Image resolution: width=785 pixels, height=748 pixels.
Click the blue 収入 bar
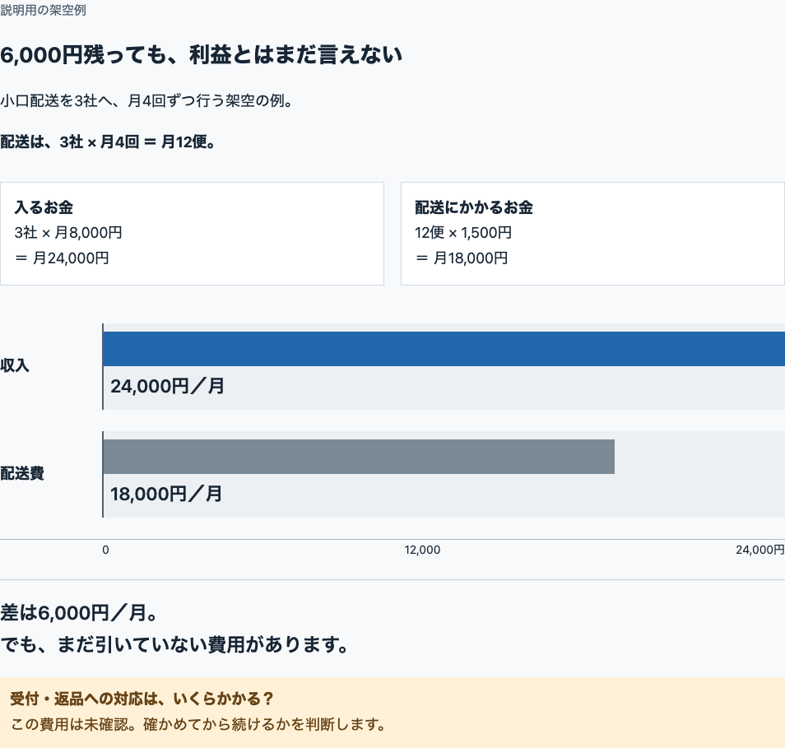pos(444,348)
